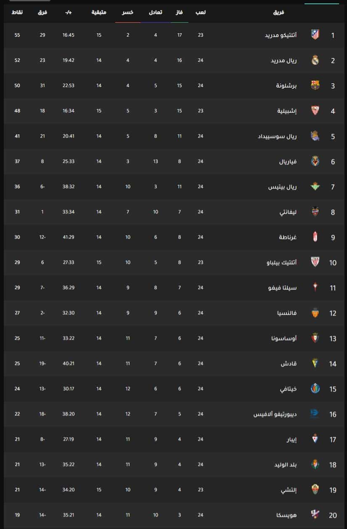Sort table by تعادل column header
The height and width of the screenshot is (529, 347).
point(156,13)
